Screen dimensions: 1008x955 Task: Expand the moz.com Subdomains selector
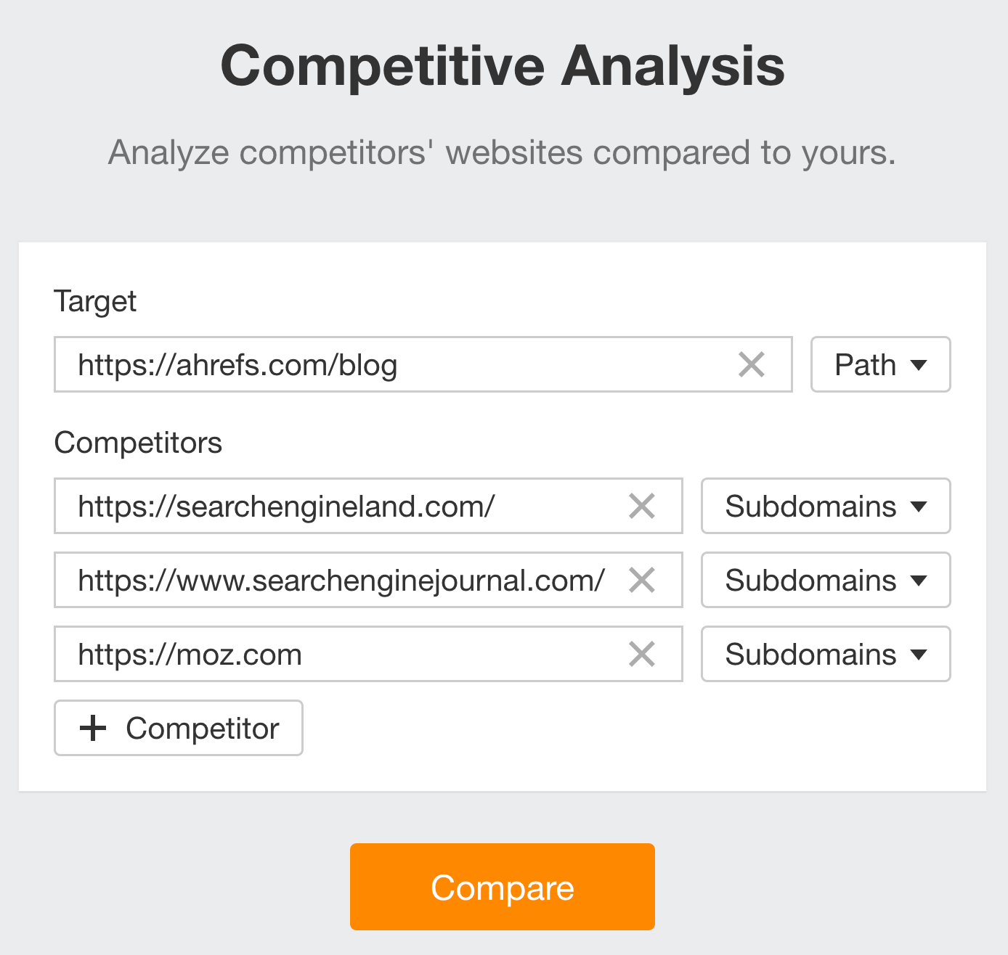coord(825,654)
